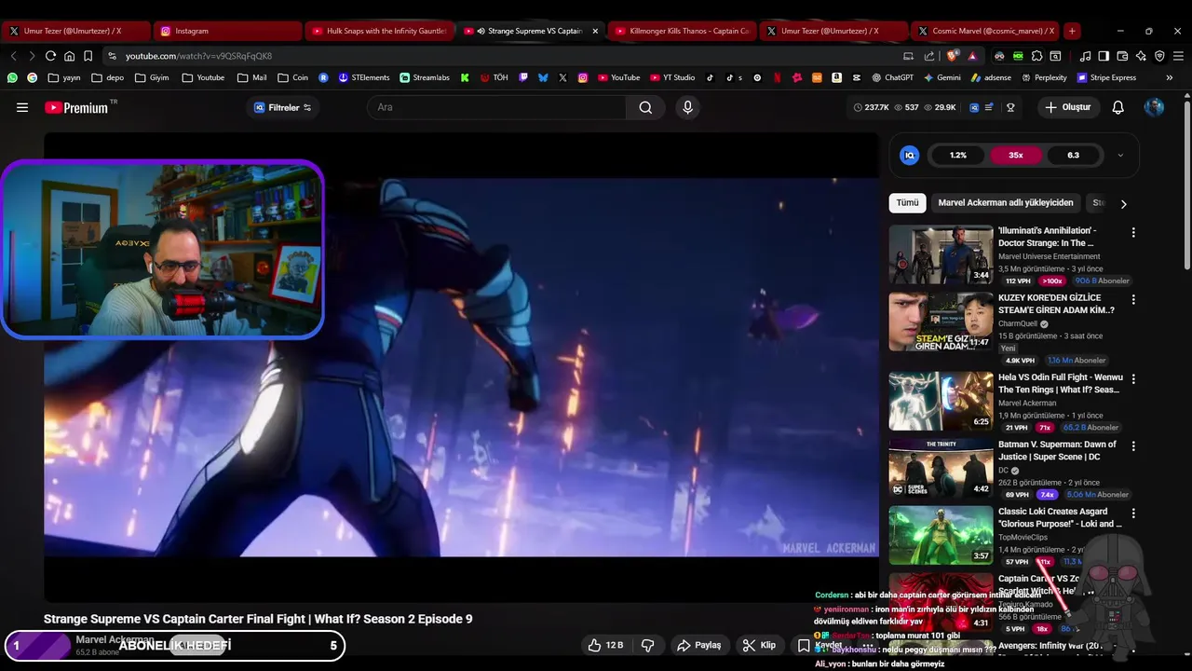Open the YouTube hamburger guide menu

(22, 107)
